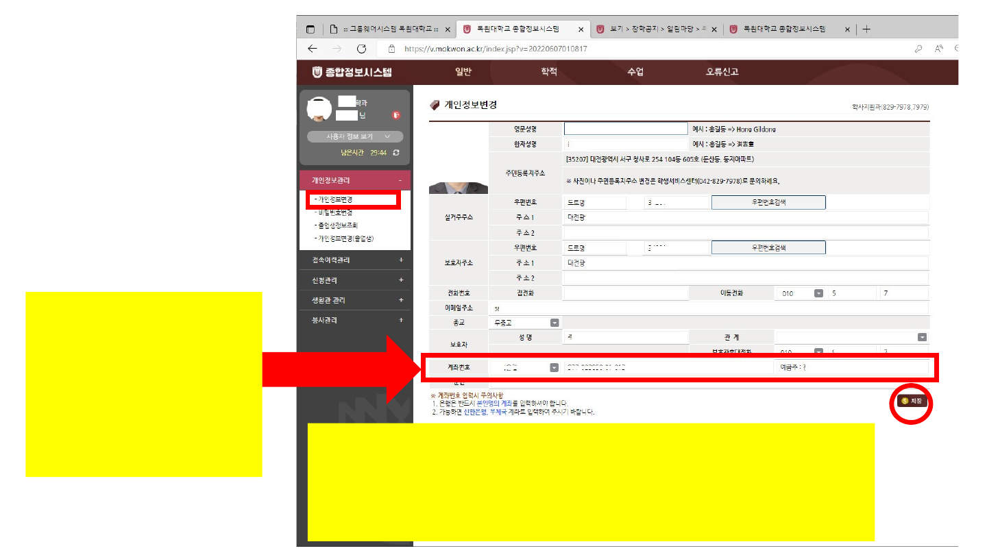Click the browser back arrow

coord(313,49)
